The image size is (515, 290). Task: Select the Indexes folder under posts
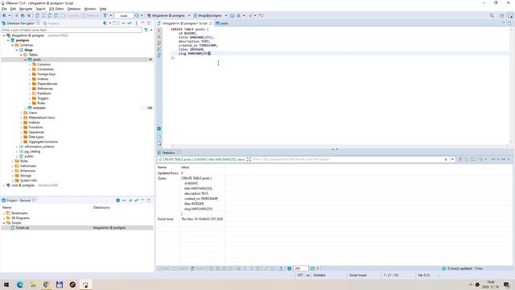43,79
